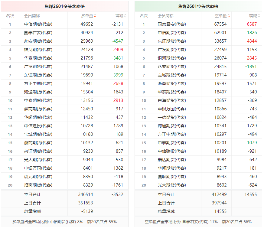Select 中信期货(代客) in short table rank 2

172,33
